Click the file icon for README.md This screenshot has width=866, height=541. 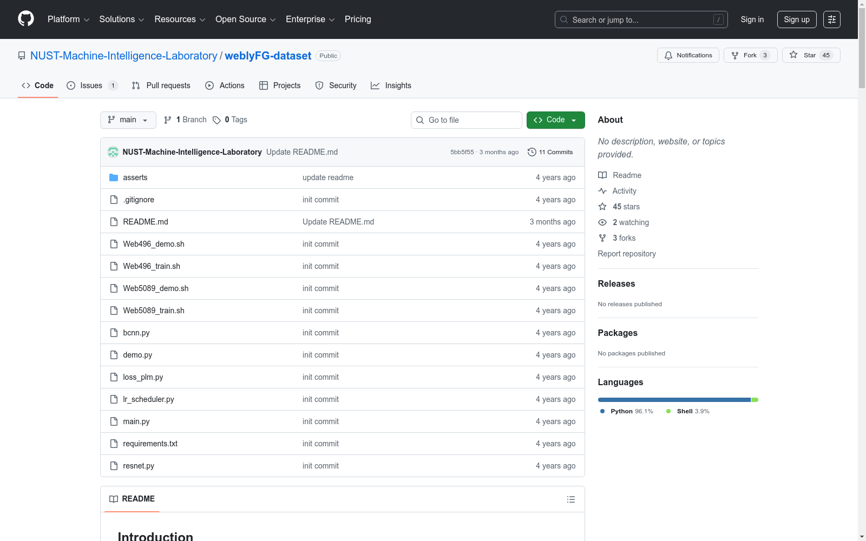114,222
